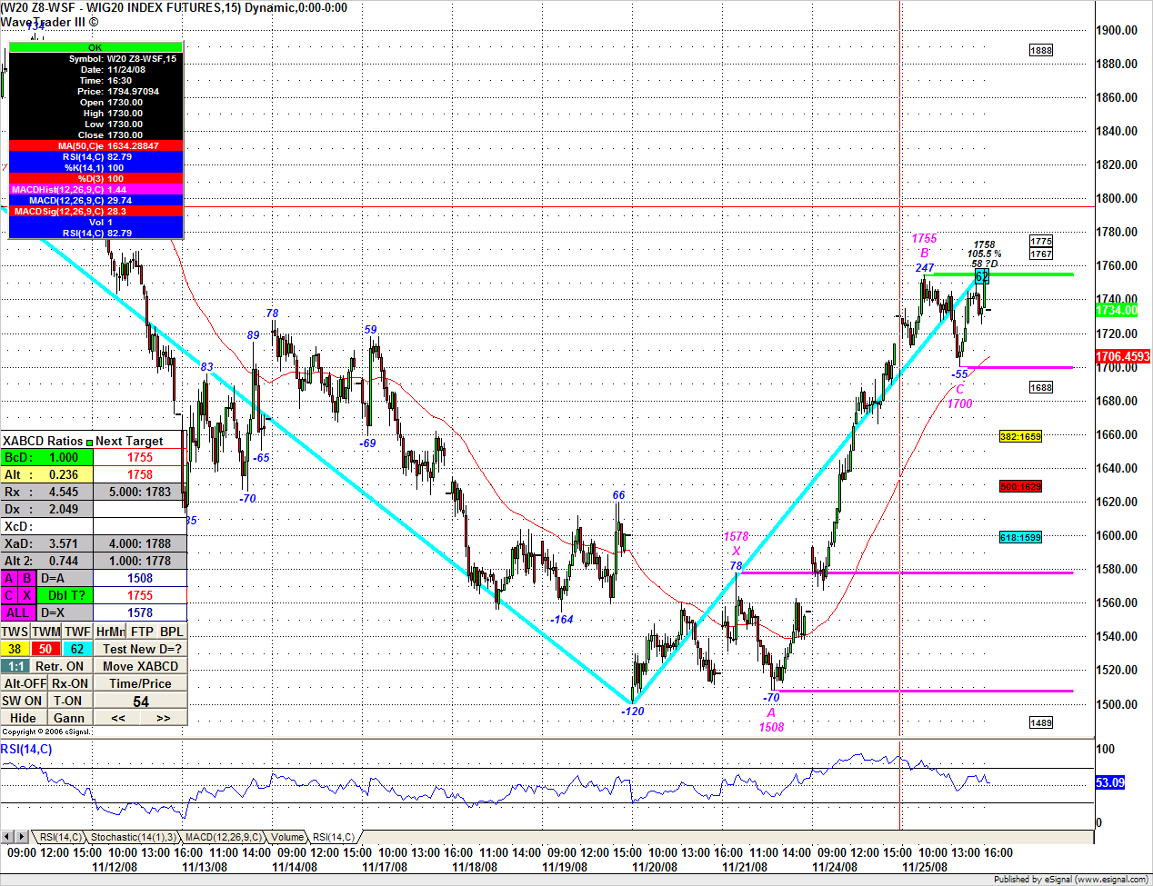The image size is (1153, 886).
Task: Click the BPL button
Action: pos(172,632)
